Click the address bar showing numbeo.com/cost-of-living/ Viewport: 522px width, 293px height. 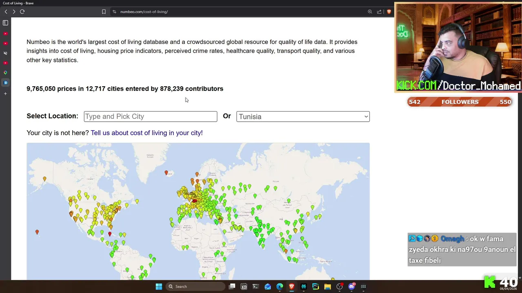pos(144,12)
